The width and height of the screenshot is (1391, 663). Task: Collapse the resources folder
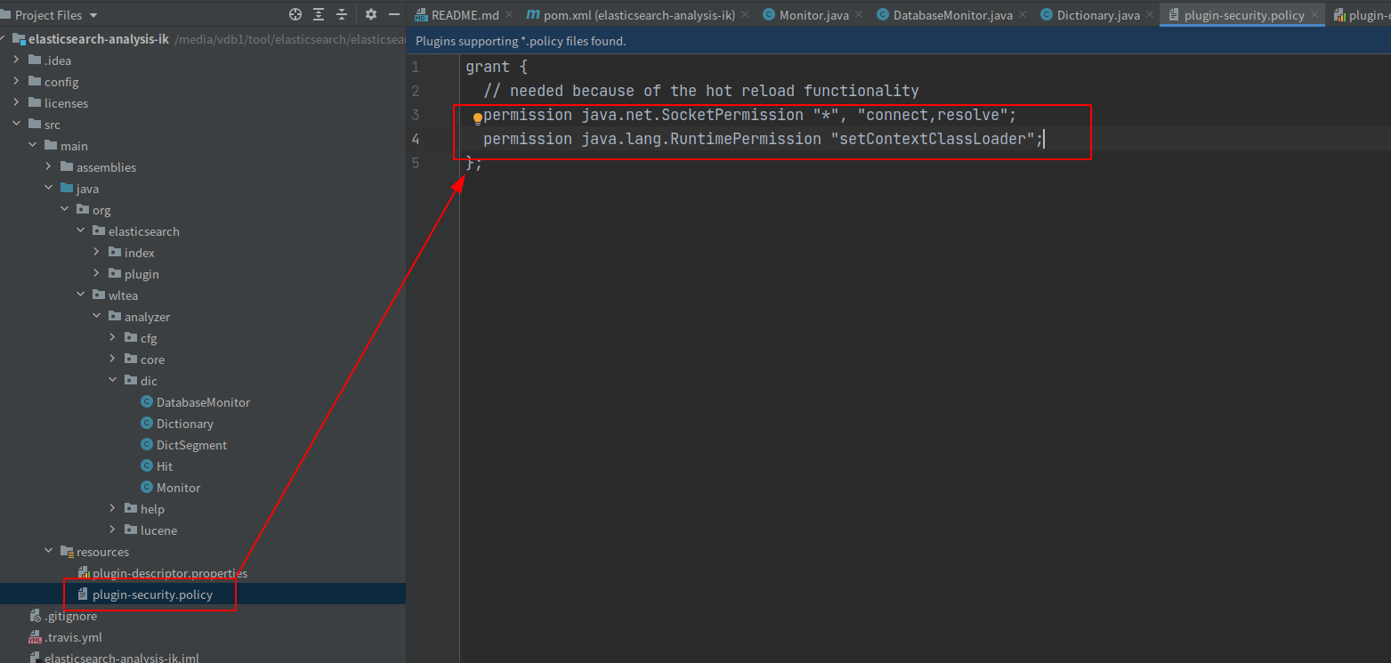(x=48, y=552)
